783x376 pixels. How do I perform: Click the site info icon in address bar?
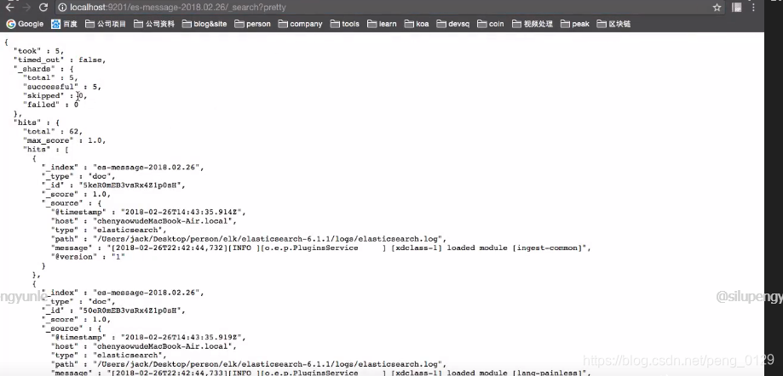click(62, 8)
